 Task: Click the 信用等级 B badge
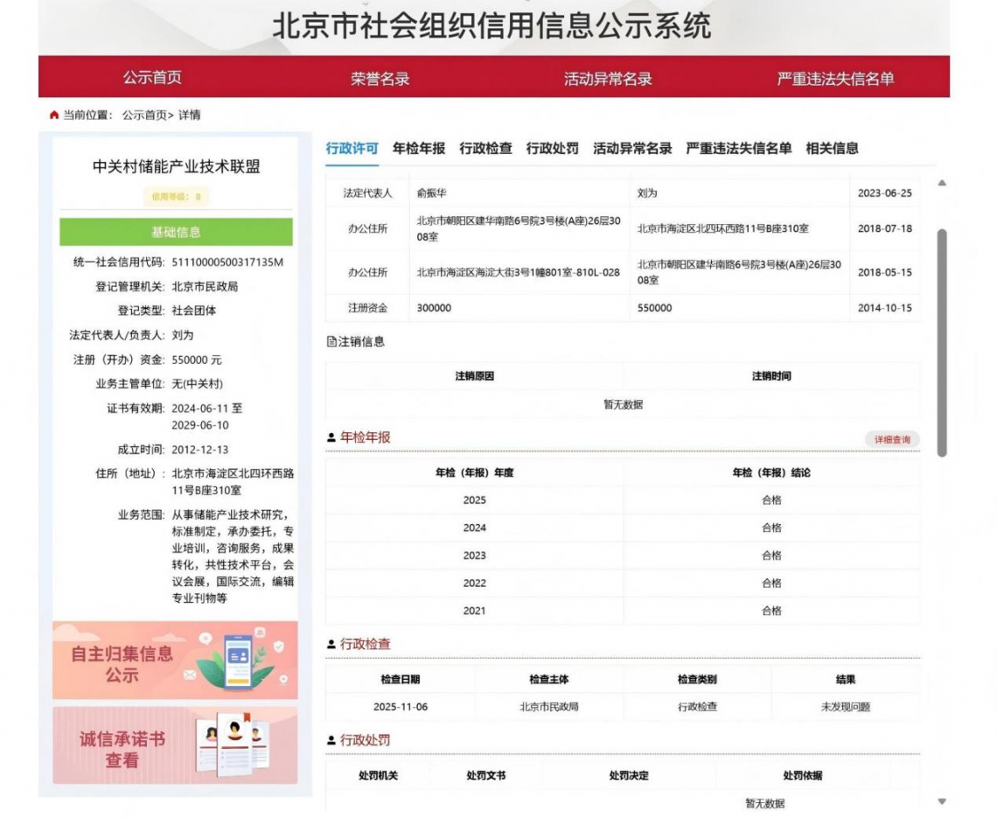click(x=176, y=197)
